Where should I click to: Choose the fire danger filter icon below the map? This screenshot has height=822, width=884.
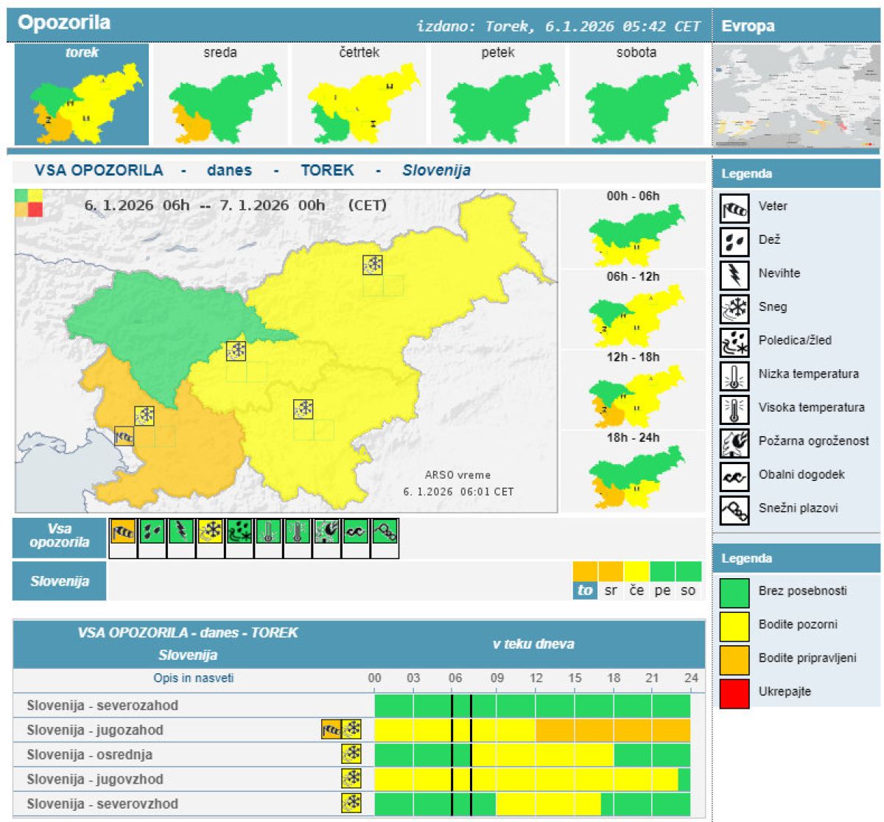point(326,532)
